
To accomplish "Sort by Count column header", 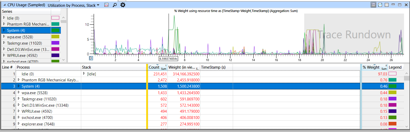I will point(157,67).
